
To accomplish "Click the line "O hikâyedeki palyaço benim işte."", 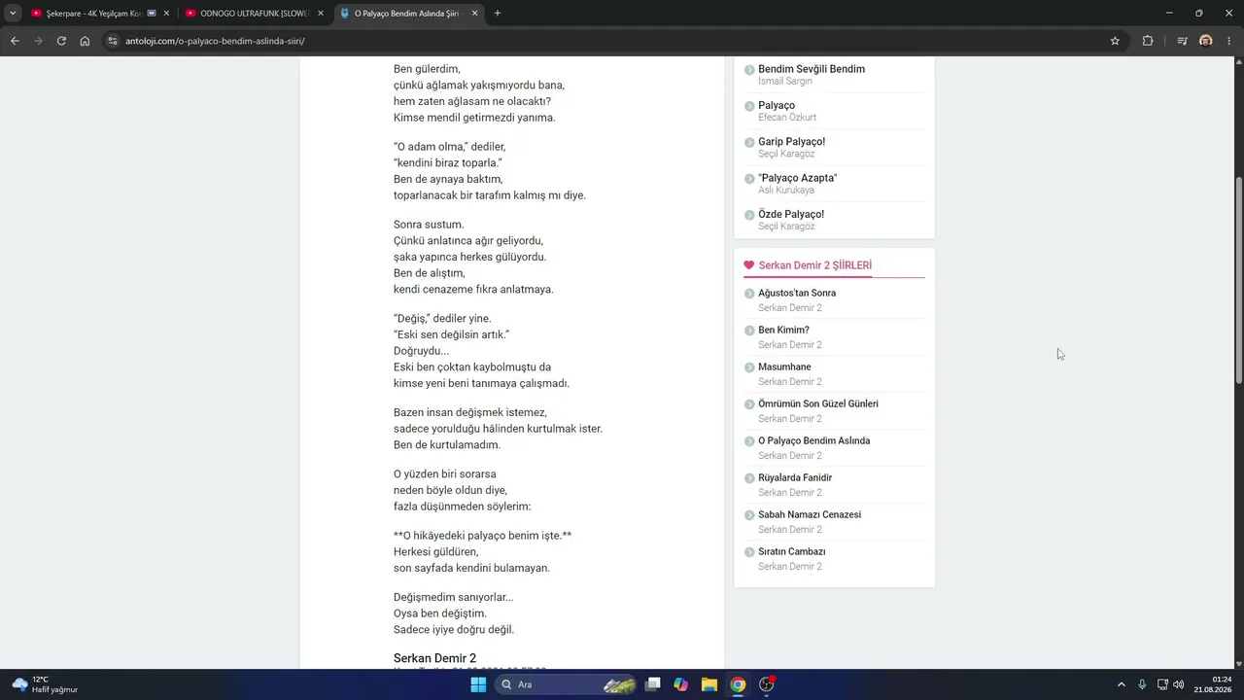I will coord(482,536).
